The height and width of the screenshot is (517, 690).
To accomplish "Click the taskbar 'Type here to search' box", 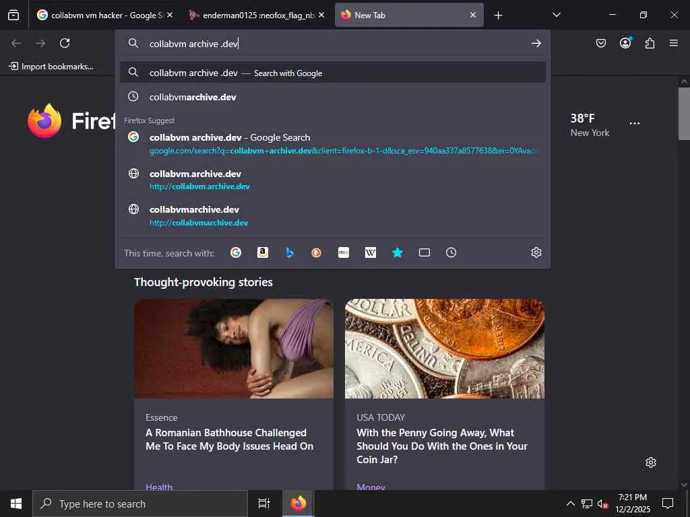I will [x=140, y=504].
